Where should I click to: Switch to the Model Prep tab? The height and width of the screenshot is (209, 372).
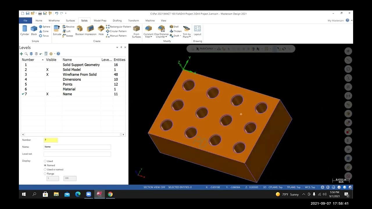(100, 21)
